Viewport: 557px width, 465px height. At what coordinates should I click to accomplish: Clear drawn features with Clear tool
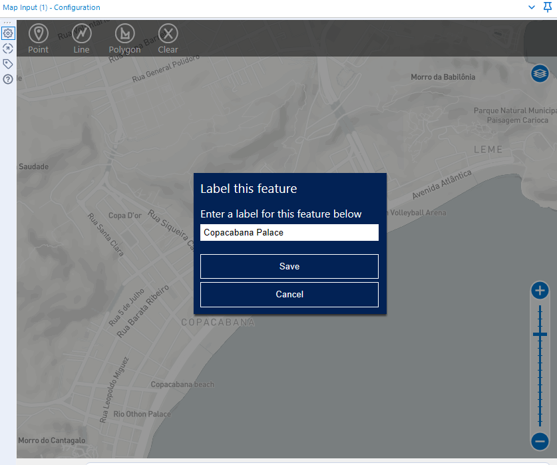(x=168, y=39)
